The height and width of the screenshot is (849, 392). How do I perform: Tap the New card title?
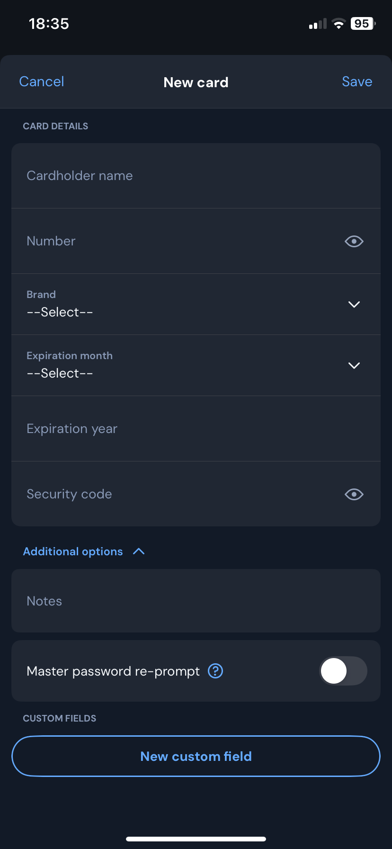[196, 82]
